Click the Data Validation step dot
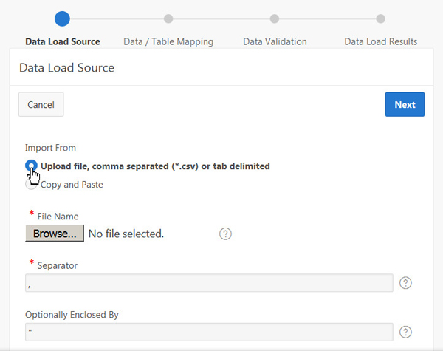The image size is (443, 351). [275, 18]
